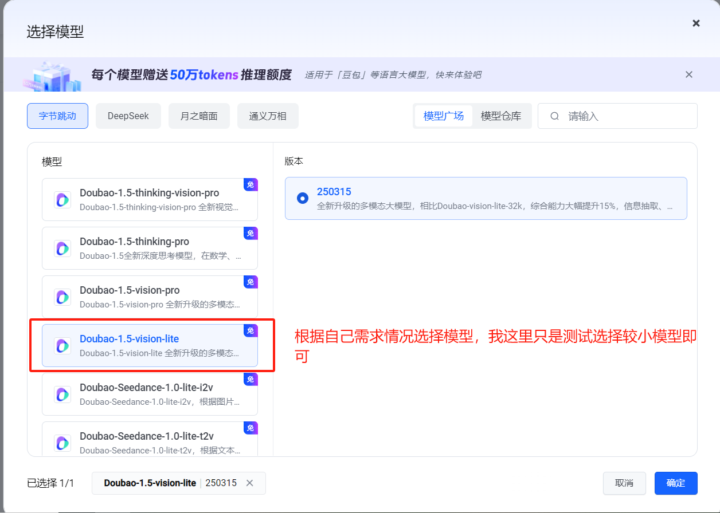This screenshot has height=513, width=720.
Task: Click the Doubao-Seedance-1.0-lite-t2v model icon
Action: coord(62,443)
